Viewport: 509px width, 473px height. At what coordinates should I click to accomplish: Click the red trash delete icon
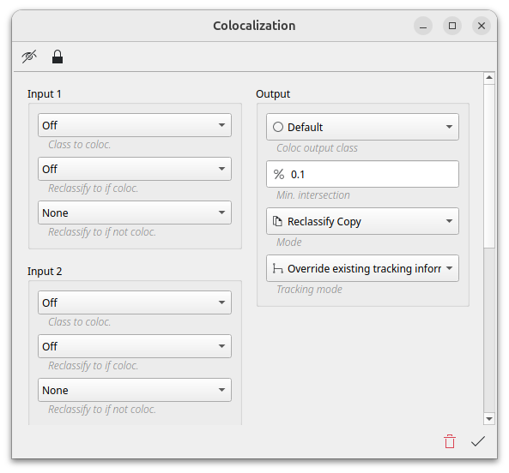point(450,441)
